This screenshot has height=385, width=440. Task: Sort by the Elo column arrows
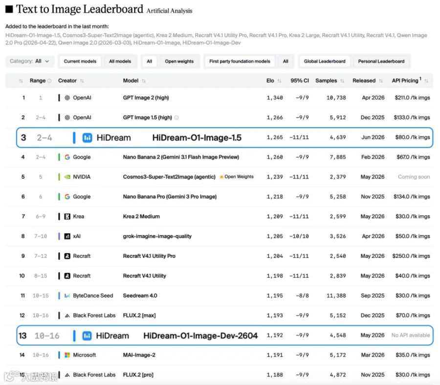click(x=279, y=81)
